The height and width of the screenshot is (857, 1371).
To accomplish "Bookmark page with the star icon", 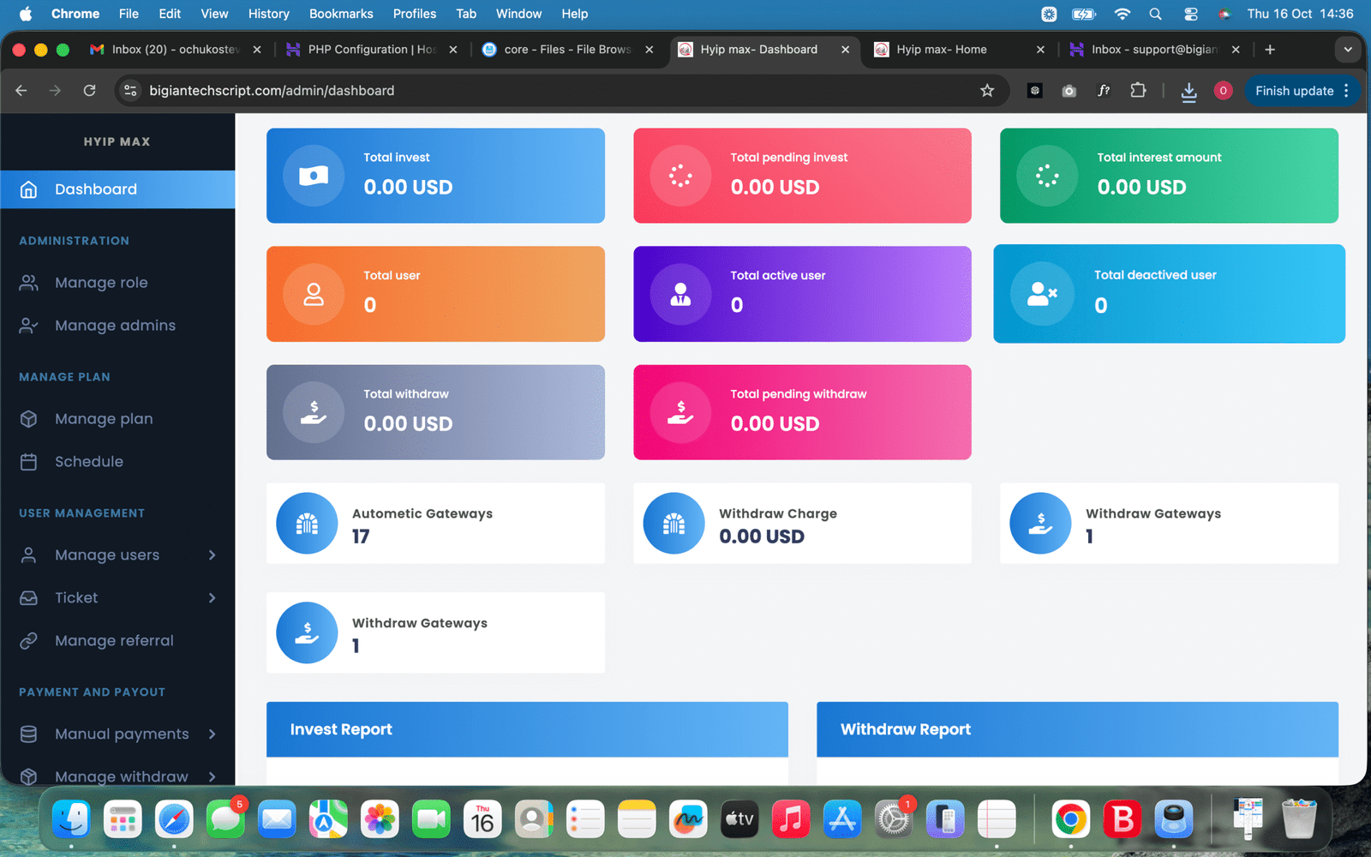I will [987, 91].
